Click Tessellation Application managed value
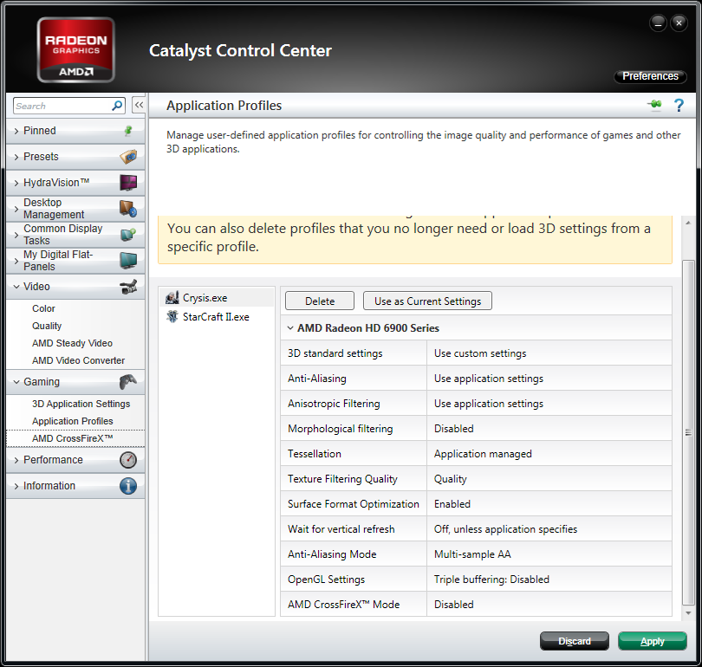The height and width of the screenshot is (667, 702). click(x=483, y=454)
